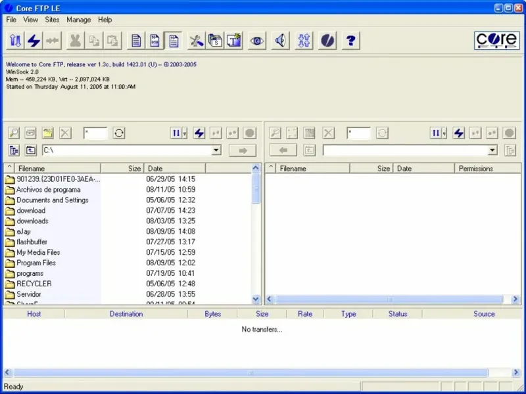Click the remote pane transfer arrows button
Image resolution: width=526 pixels, height=394 pixels.
(x=435, y=133)
